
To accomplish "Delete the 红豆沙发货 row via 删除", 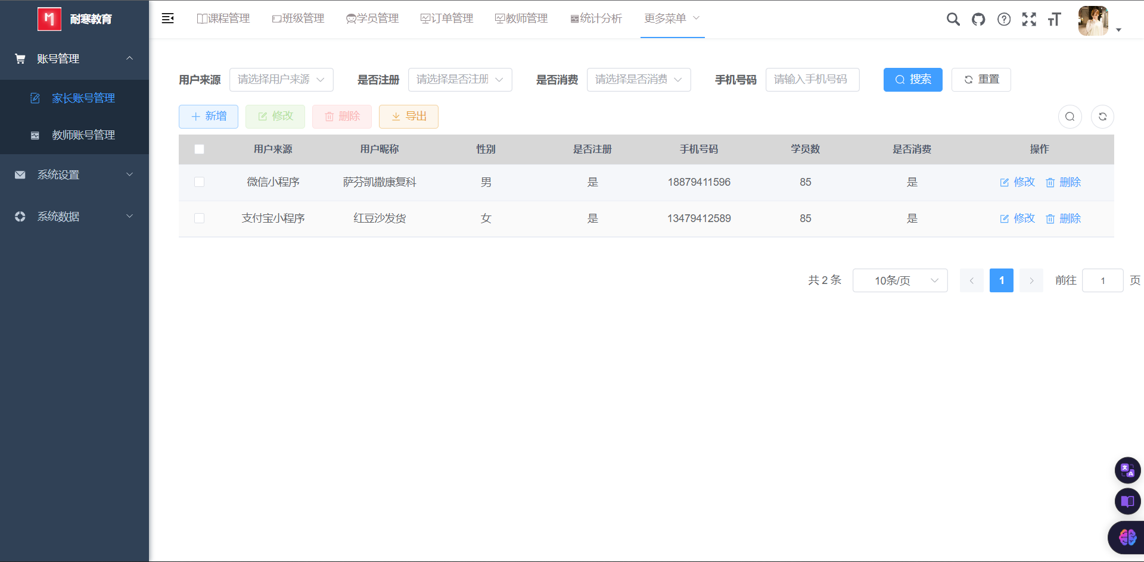I will point(1064,218).
